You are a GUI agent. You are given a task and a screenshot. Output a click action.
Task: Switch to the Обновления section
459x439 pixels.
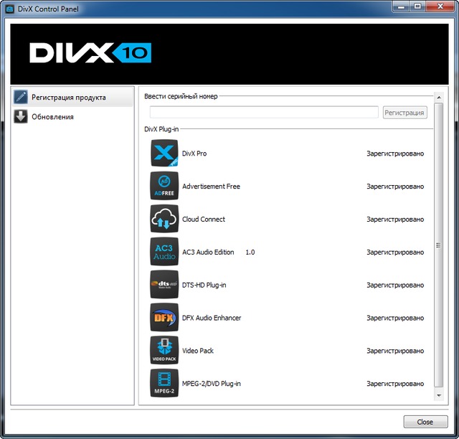click(x=72, y=116)
